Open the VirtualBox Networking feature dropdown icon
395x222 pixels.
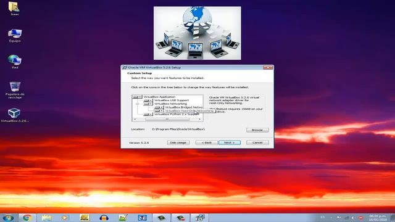click(148, 104)
